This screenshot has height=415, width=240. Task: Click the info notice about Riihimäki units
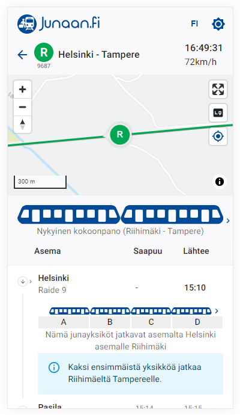pyautogui.click(x=130, y=373)
